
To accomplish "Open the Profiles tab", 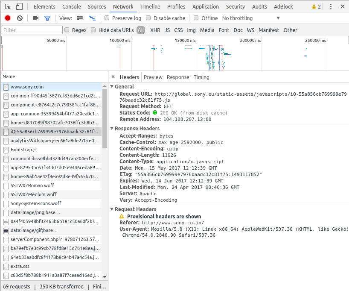I will tap(176, 7).
